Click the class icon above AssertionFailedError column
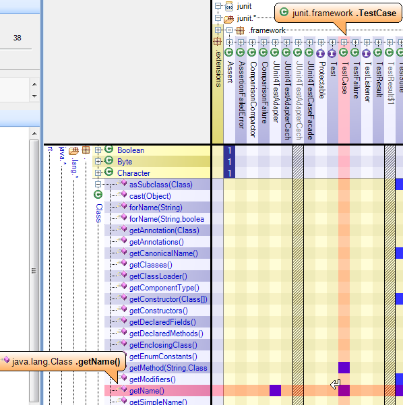Image resolution: width=403 pixels, height=405 pixels. click(x=240, y=53)
